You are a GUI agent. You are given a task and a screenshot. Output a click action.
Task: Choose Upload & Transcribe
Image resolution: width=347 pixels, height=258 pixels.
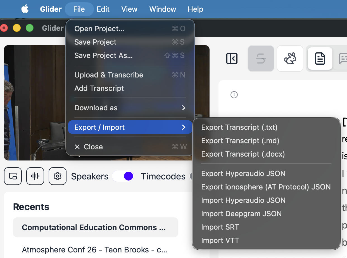pos(130,75)
